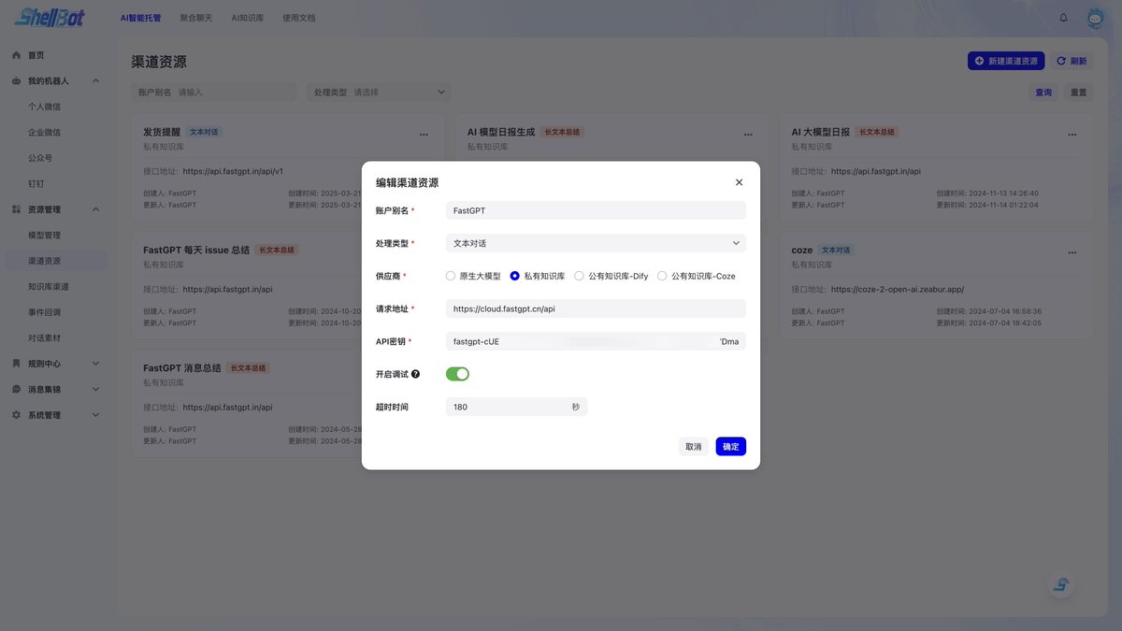Focus the 请求地址 field
The image size is (1122, 631).
[596, 308]
